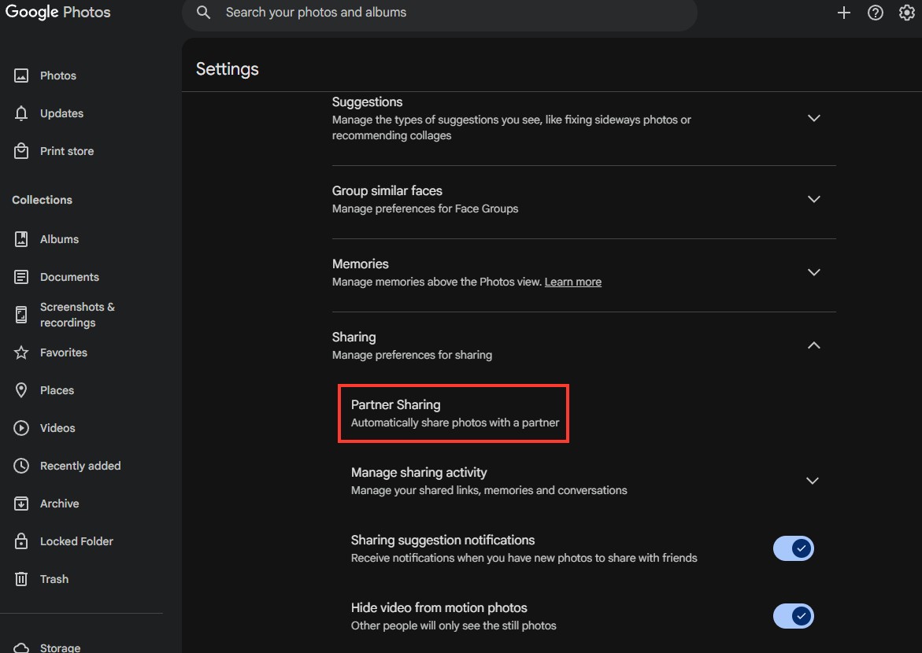Click the Videos play icon
922x653 pixels.
(x=21, y=428)
